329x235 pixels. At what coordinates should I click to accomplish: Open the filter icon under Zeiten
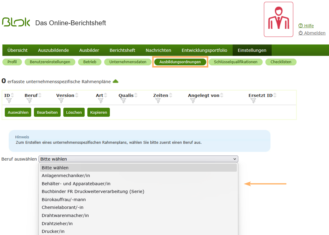[x=158, y=101]
